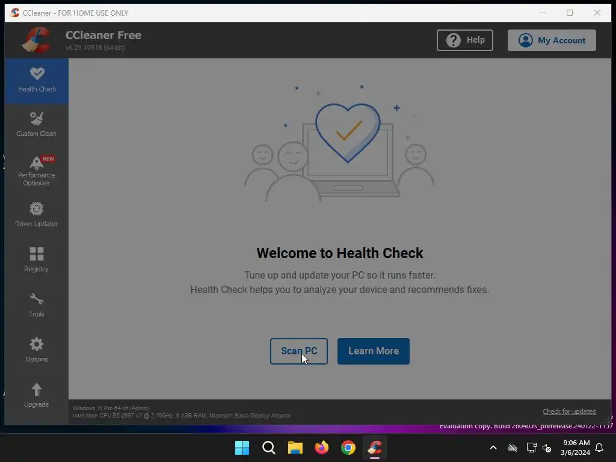Click the muted volume tray icon
Viewport: 616px width, 462px height.
547,448
